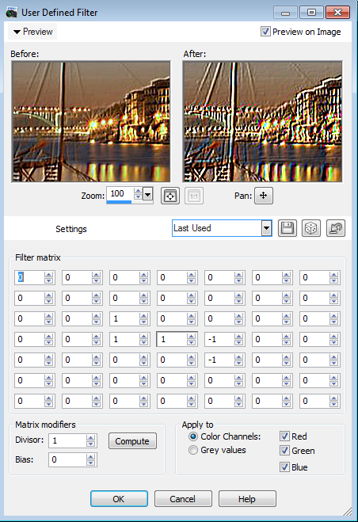Click the save preset floppy disk icon
Screen dimensions: 358x522
pyautogui.click(x=287, y=228)
